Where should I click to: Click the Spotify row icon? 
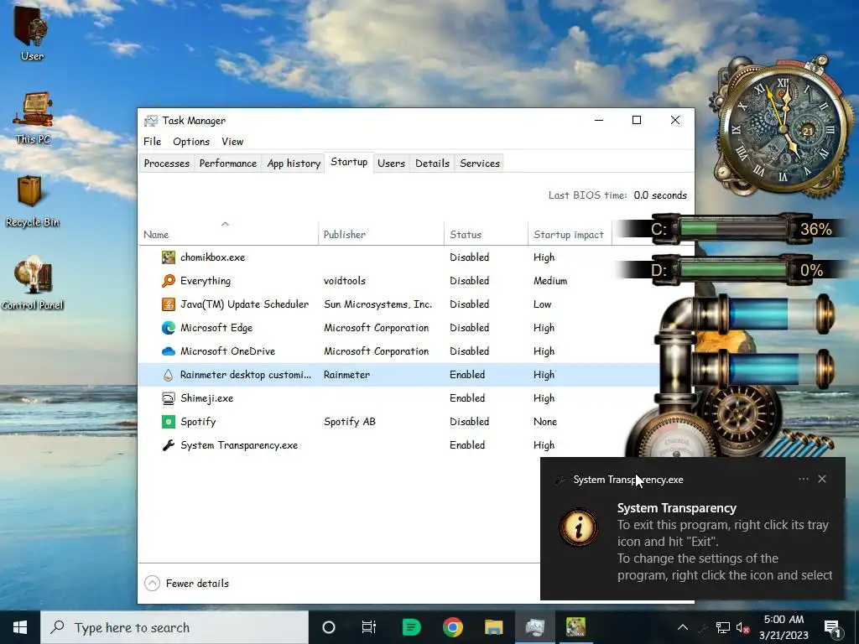[168, 422]
